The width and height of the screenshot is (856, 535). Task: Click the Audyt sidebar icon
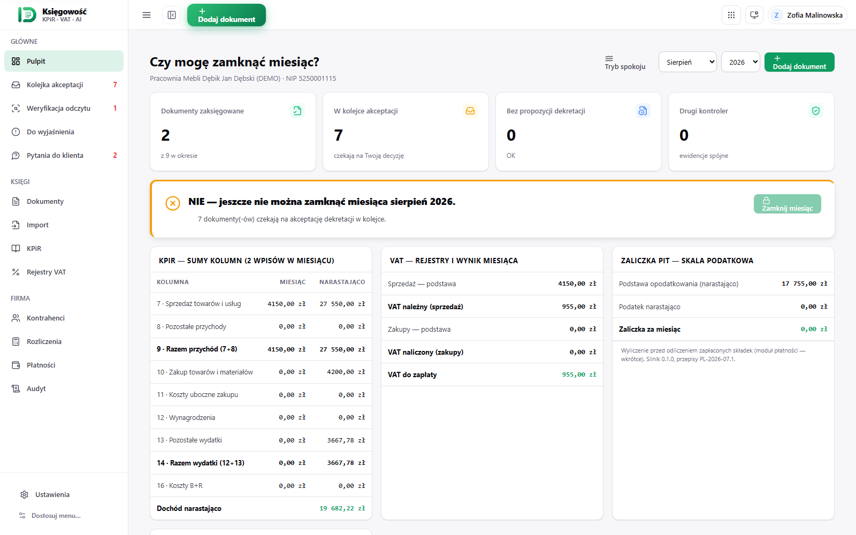pos(16,388)
